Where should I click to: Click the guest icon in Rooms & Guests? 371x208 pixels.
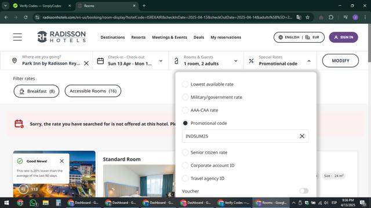[x=176, y=61]
